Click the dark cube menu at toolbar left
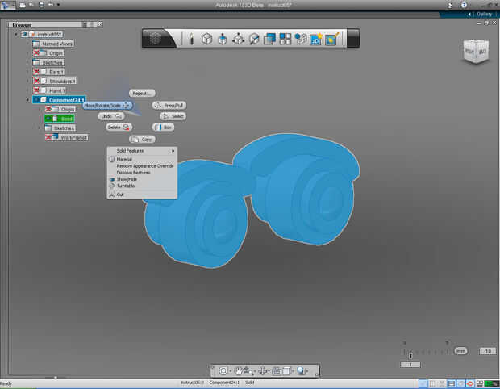 tap(156, 39)
